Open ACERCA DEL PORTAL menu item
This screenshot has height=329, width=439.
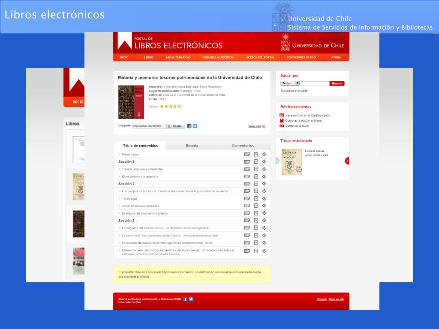[260, 57]
